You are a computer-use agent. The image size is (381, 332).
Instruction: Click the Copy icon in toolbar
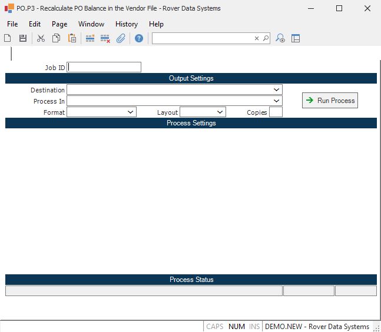pos(56,38)
